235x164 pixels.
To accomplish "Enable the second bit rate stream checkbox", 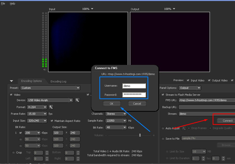I will click(20, 139).
